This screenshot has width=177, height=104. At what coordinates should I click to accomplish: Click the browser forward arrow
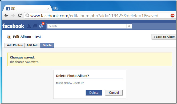click(x=13, y=15)
